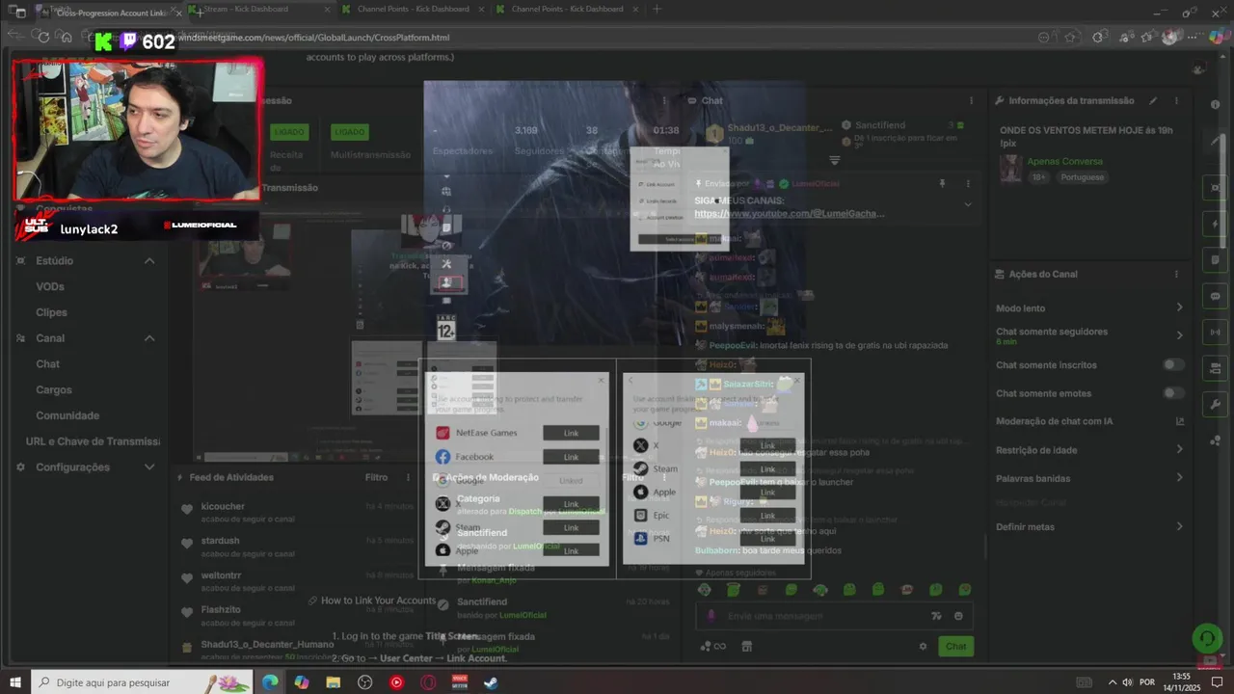Open Comunidade in the sidebar
Image resolution: width=1234 pixels, height=694 pixels.
pos(67,415)
